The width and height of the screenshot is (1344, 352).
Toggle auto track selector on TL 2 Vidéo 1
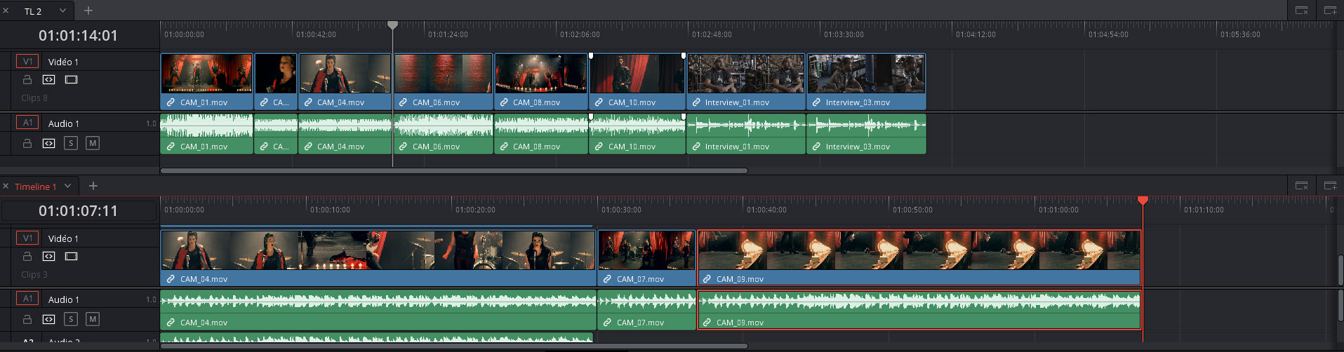coord(48,80)
